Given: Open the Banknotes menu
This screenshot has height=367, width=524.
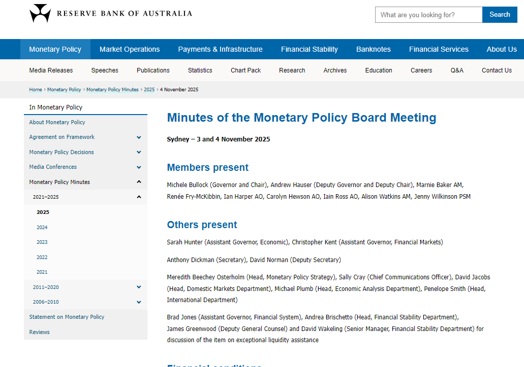Looking at the screenshot, I should point(373,49).
